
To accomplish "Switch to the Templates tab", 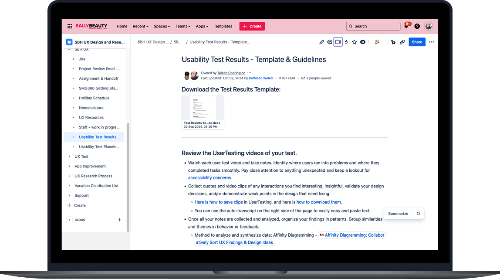I will (x=223, y=26).
